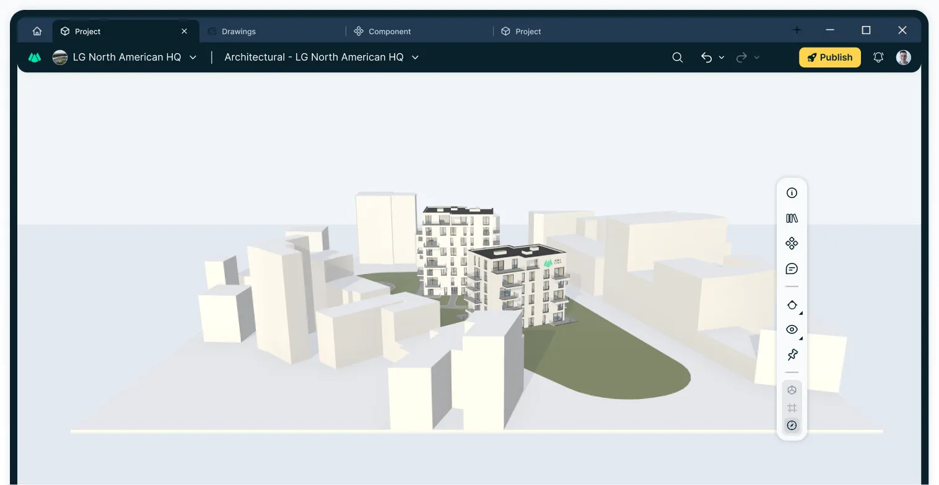The height and width of the screenshot is (485, 939).
Task: Select the active Project tab
Action: tap(126, 31)
